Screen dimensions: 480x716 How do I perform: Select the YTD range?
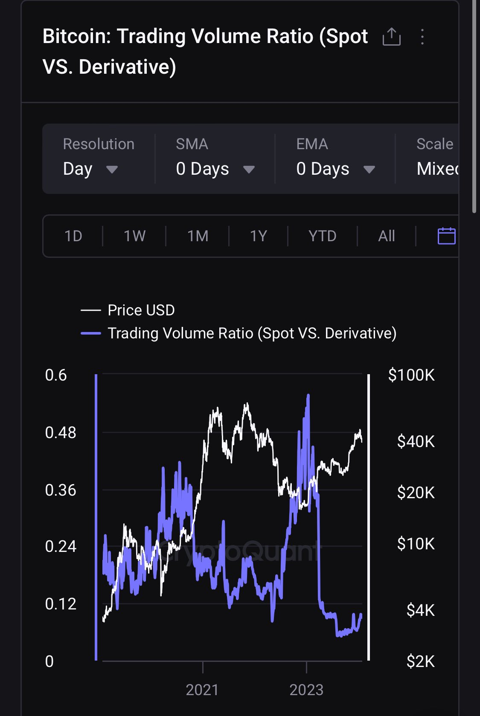click(x=322, y=236)
